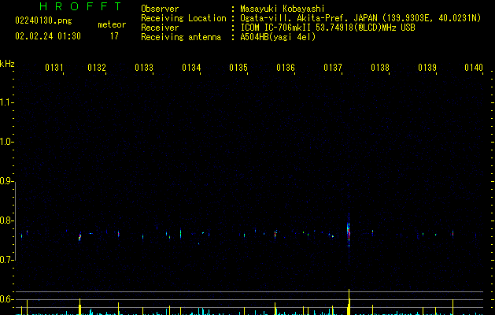The image size is (495, 315).
Task: Click the Observer field label
Action: click(x=160, y=9)
